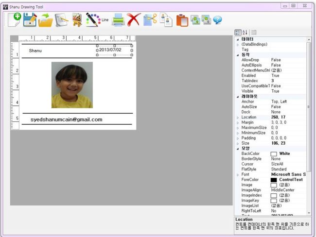Click the second green arrow layer-order icon
Image resolution: width=316 pixels, height=237 pixels.
click(206, 20)
